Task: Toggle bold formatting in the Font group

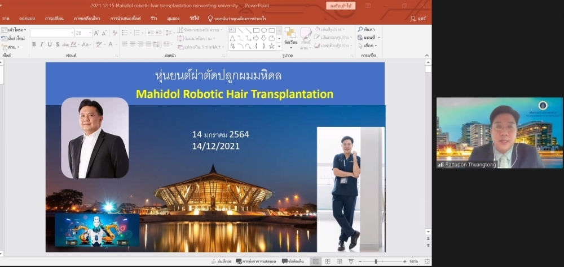Action: (x=34, y=44)
